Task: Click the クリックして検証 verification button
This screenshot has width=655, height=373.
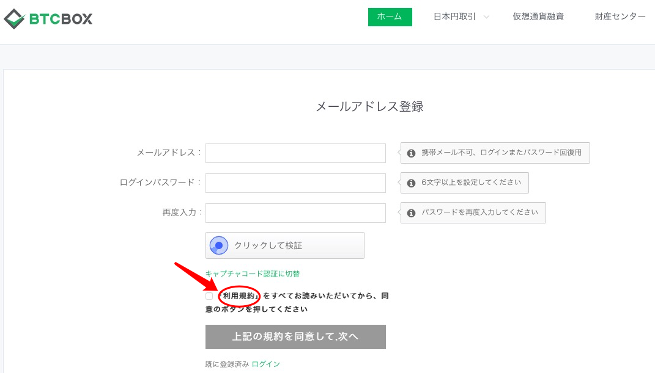Action: point(285,245)
